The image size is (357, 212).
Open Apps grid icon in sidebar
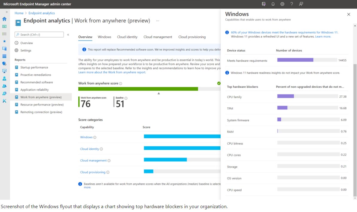point(4,56)
